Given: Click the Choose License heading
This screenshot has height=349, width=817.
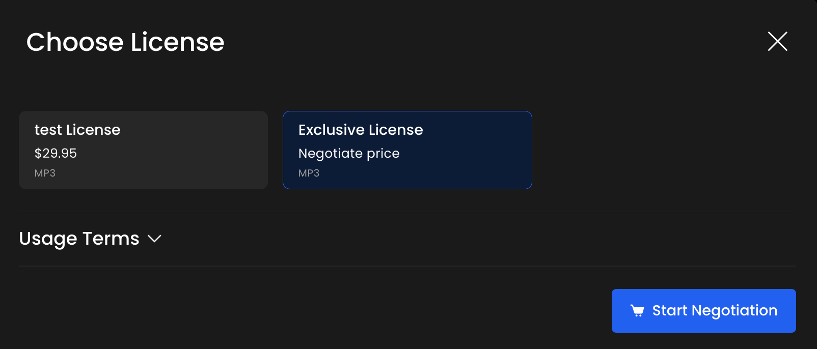Looking at the screenshot, I should [x=125, y=42].
